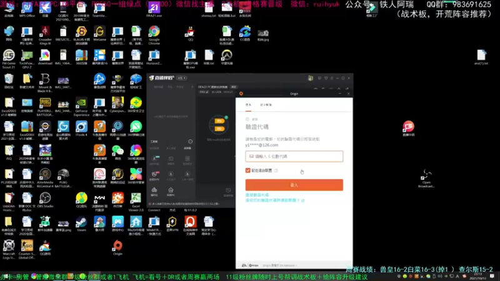Image resolution: width=500 pixels, height=281 pixels.
Task: Switch to the second tab in Origin
Action: click(266, 105)
